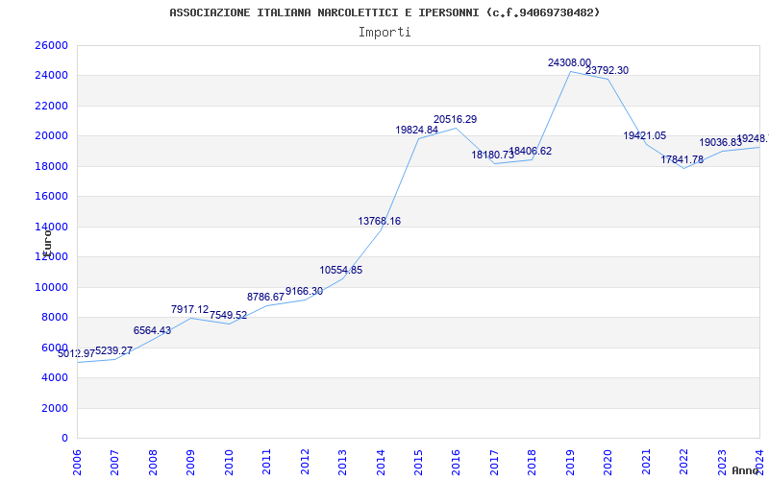Image resolution: width=769 pixels, height=480 pixels.
Task: Click the 2018 x-axis year label
Action: pyautogui.click(x=533, y=463)
